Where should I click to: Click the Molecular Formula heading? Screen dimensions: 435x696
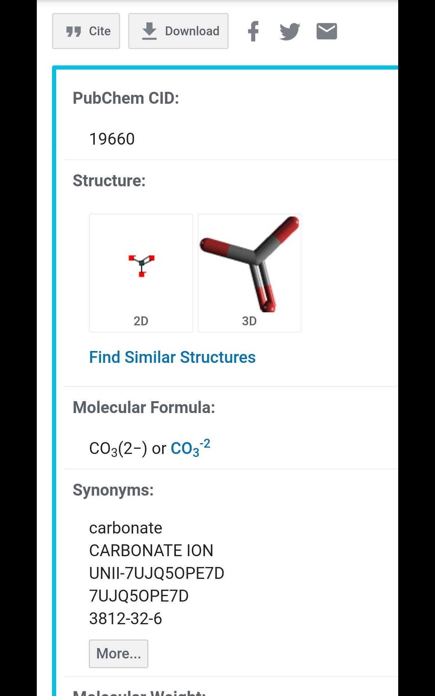pyautogui.click(x=144, y=407)
